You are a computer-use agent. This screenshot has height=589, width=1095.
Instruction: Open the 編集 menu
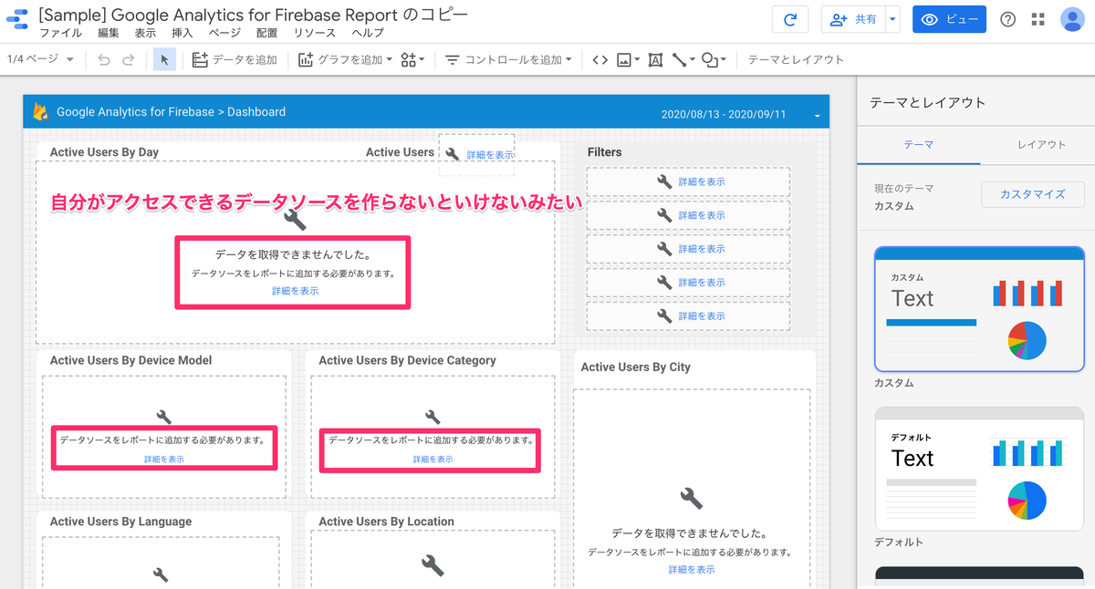point(108,33)
